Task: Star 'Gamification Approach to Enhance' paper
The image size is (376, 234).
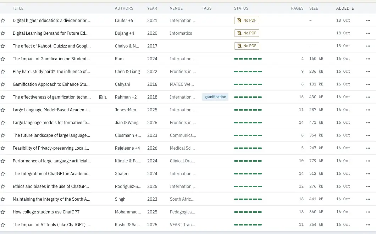Action: (x=3, y=84)
